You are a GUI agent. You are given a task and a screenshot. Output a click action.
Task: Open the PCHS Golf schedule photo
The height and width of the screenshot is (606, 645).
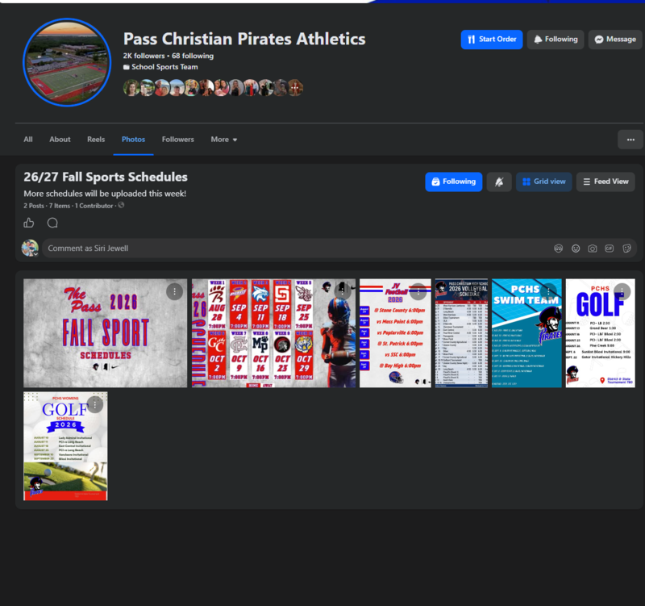600,333
